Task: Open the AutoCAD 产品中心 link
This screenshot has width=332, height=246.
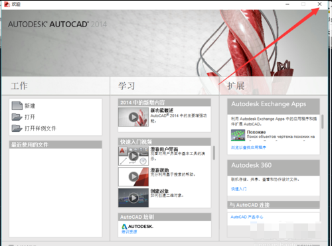Action: (x=247, y=217)
